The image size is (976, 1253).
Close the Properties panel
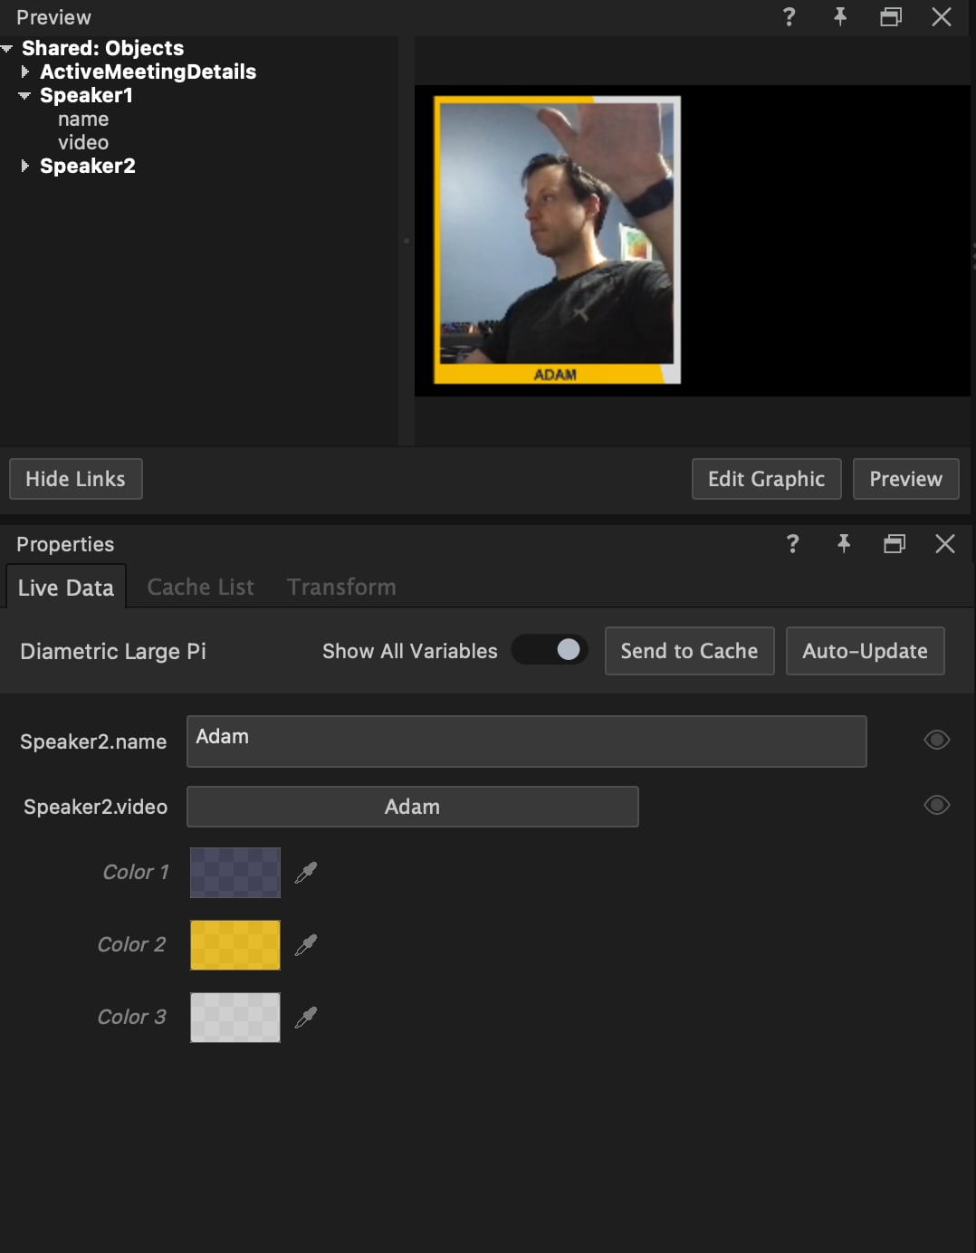click(x=945, y=543)
